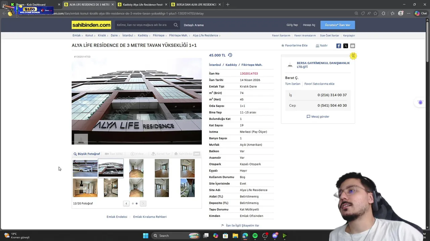Click the BERSA agency logo

point(290,65)
